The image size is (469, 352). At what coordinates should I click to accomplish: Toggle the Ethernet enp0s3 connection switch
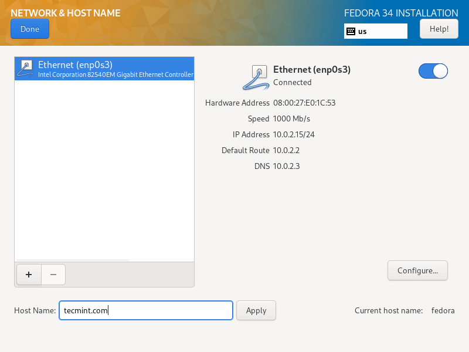point(433,71)
